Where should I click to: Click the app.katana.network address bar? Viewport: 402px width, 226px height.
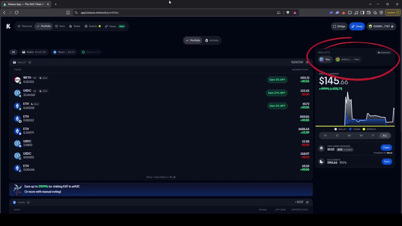pos(174,12)
